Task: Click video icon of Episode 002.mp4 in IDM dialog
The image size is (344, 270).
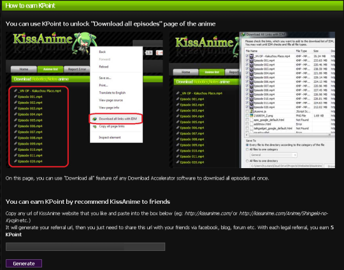Action: [x=252, y=65]
